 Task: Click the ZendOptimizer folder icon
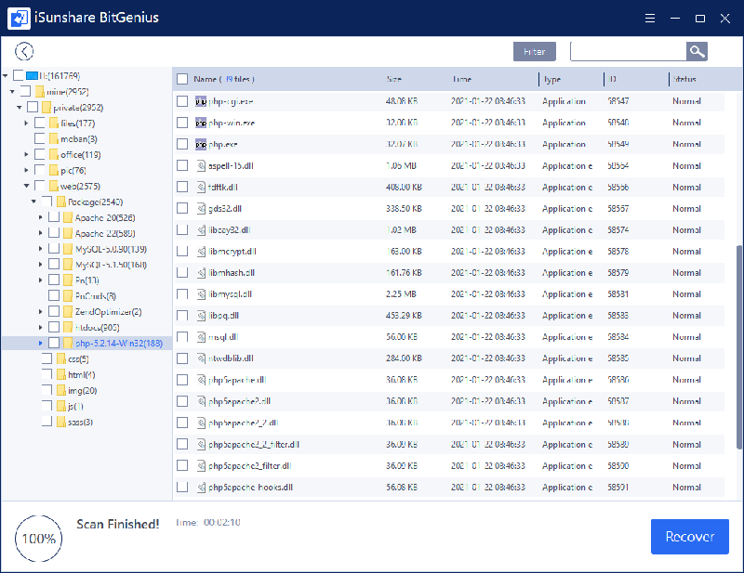click(67, 311)
